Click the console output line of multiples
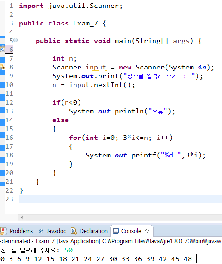The width and height of the screenshot is (222, 264). click(96, 259)
